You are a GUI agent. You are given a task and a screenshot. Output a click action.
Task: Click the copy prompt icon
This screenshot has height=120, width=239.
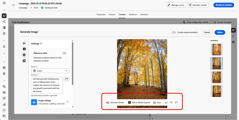pos(67,79)
